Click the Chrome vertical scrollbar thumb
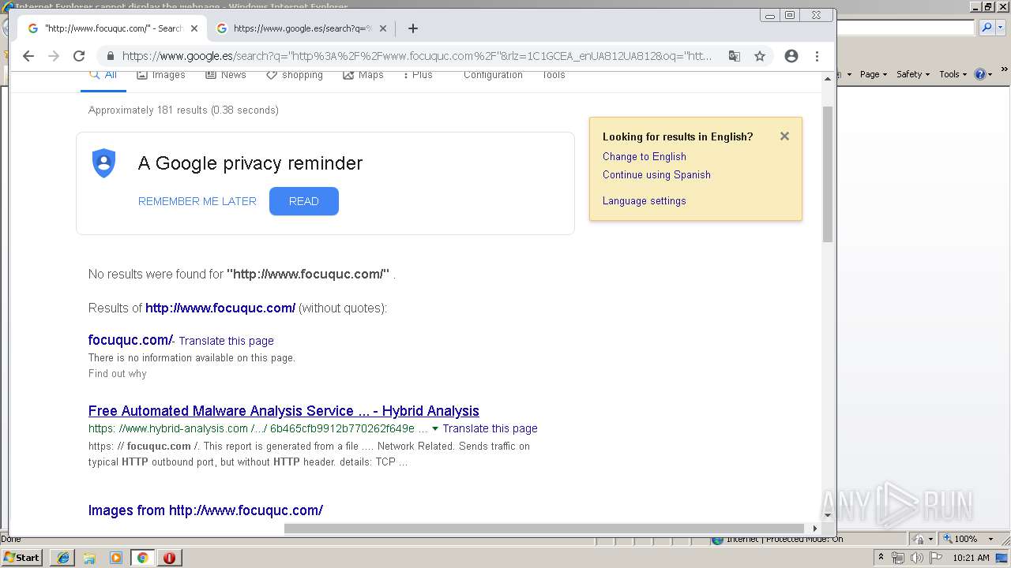1011x568 pixels. pyautogui.click(x=828, y=174)
